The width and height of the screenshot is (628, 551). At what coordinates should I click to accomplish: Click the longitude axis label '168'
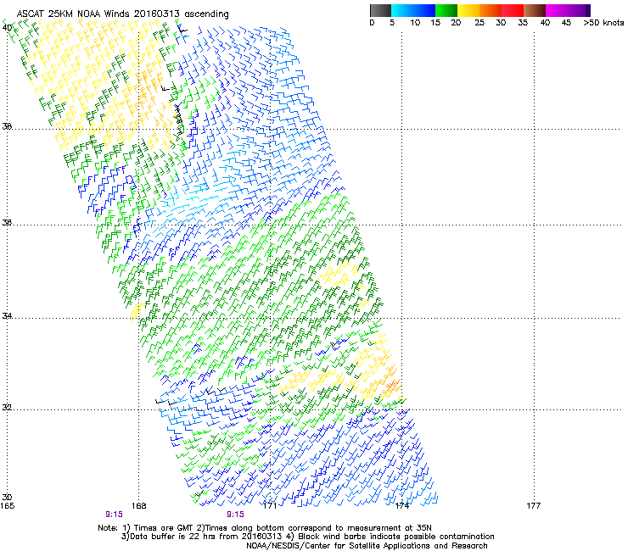click(x=138, y=506)
